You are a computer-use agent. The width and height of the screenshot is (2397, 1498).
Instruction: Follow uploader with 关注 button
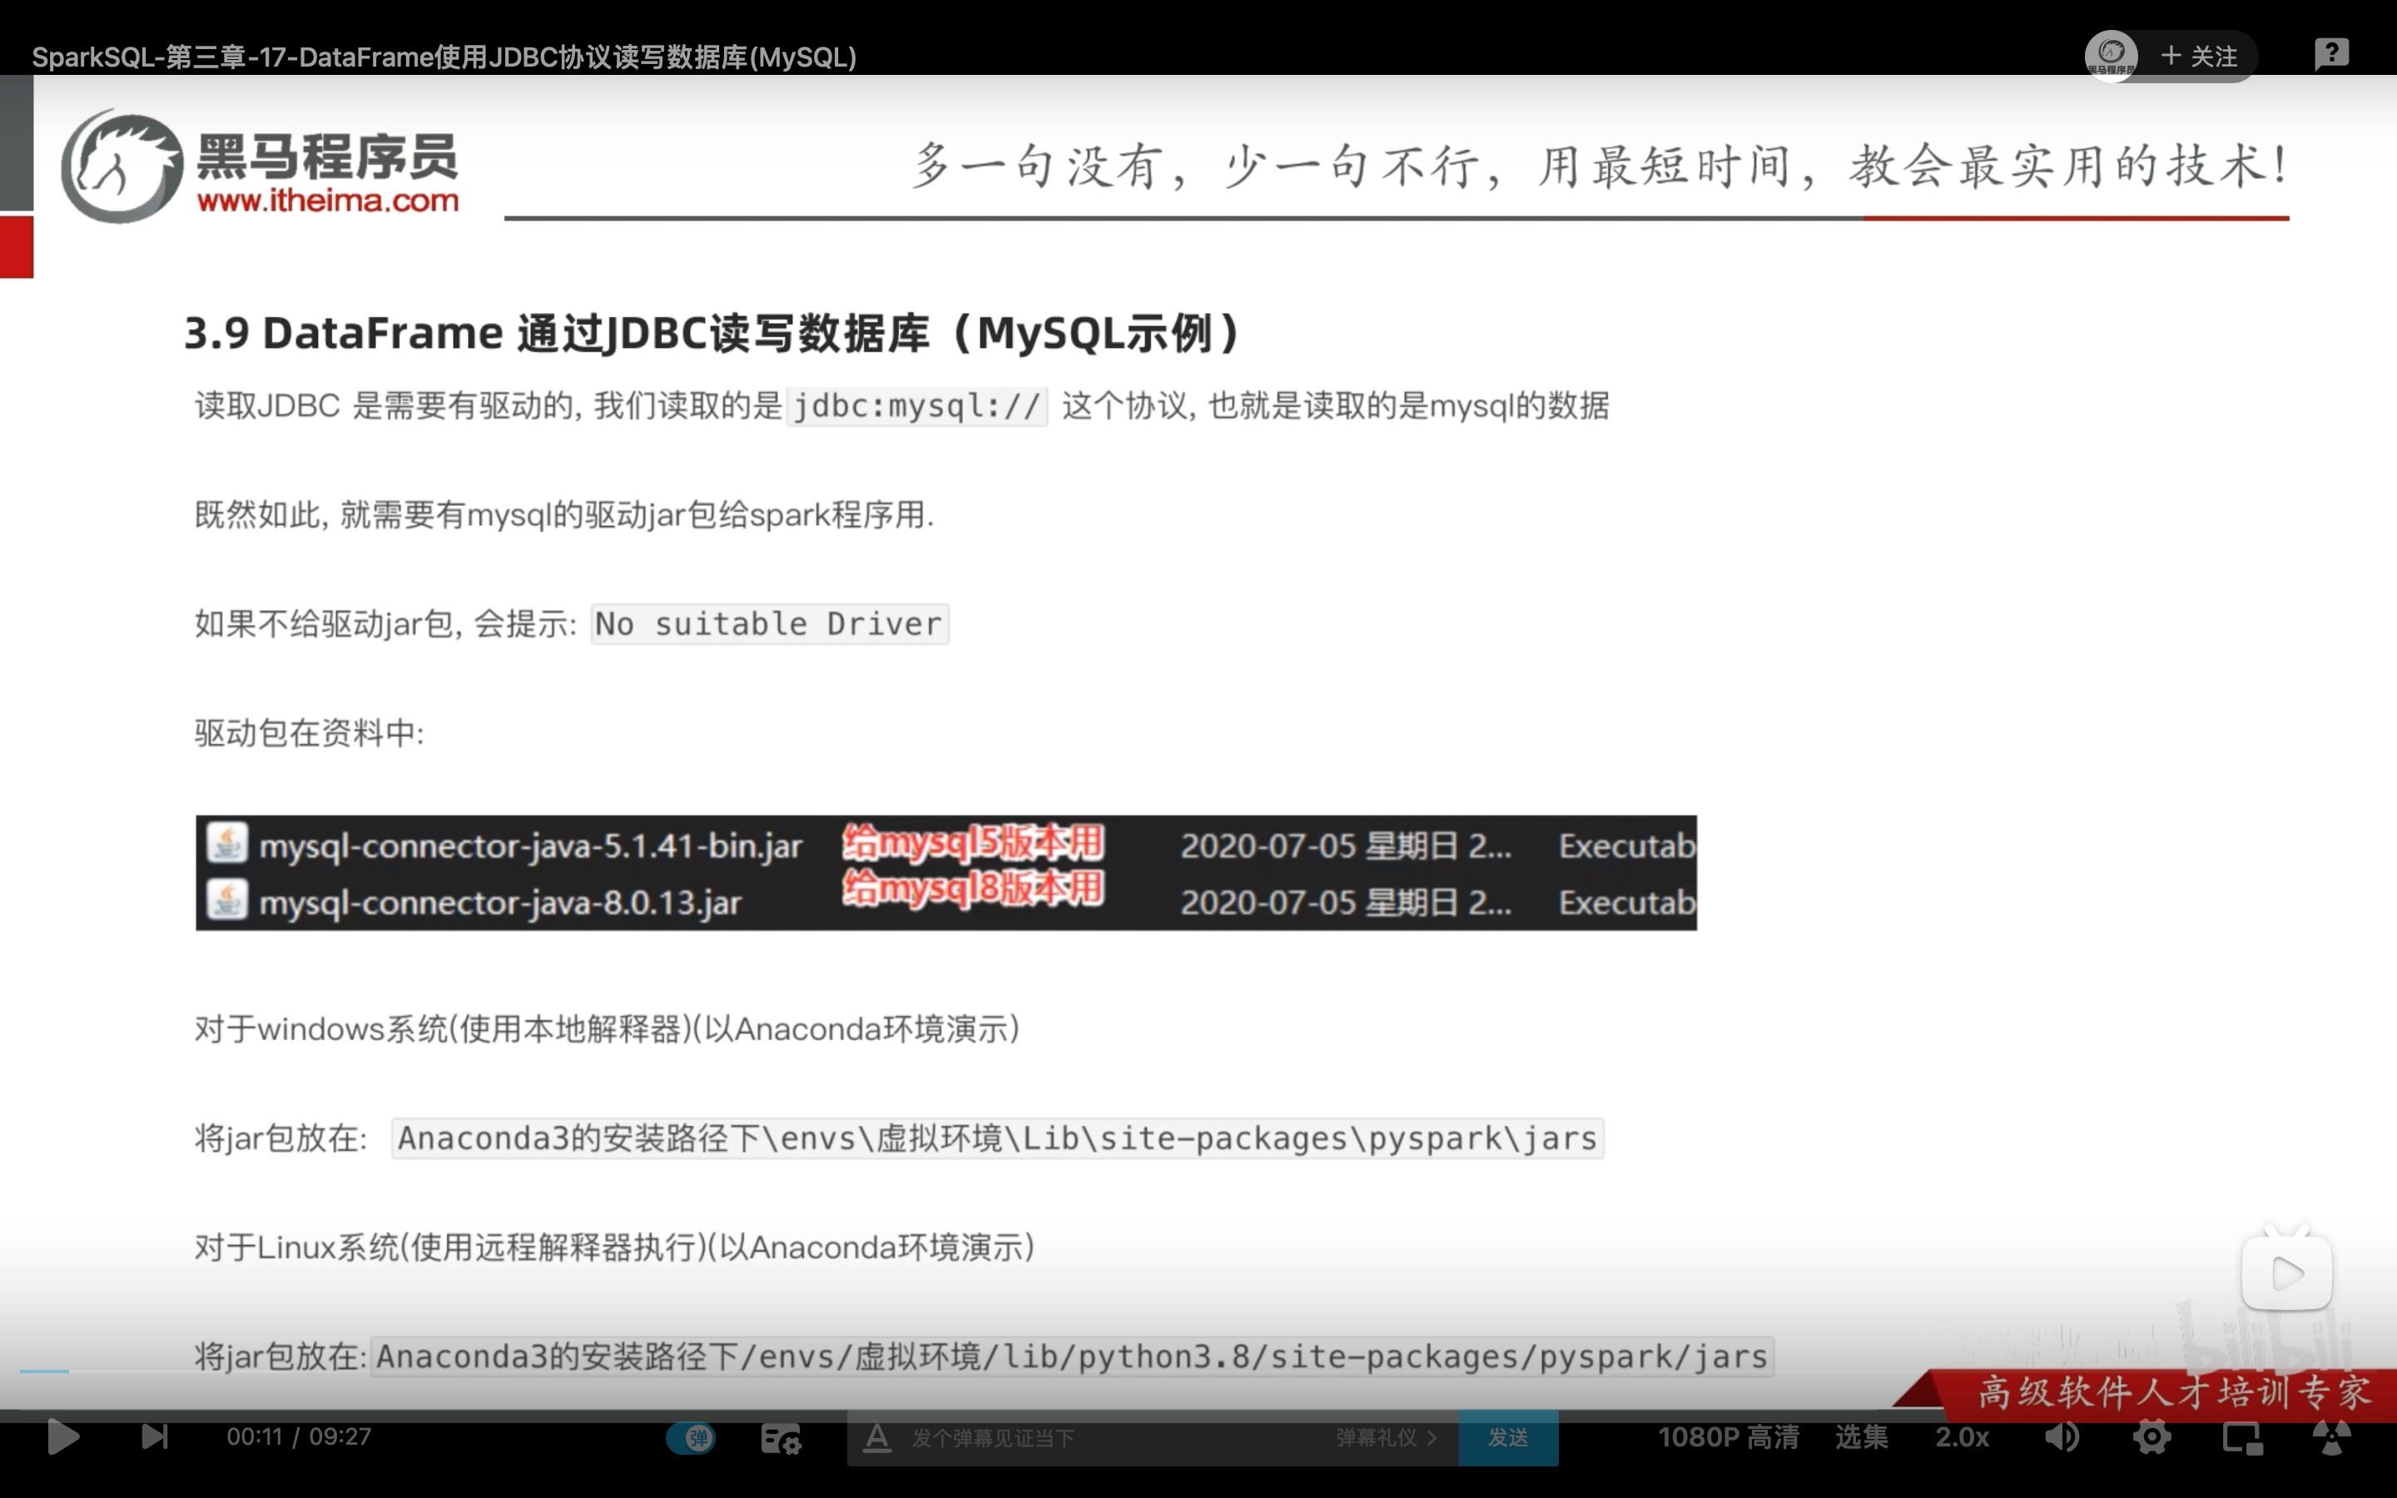click(2199, 56)
